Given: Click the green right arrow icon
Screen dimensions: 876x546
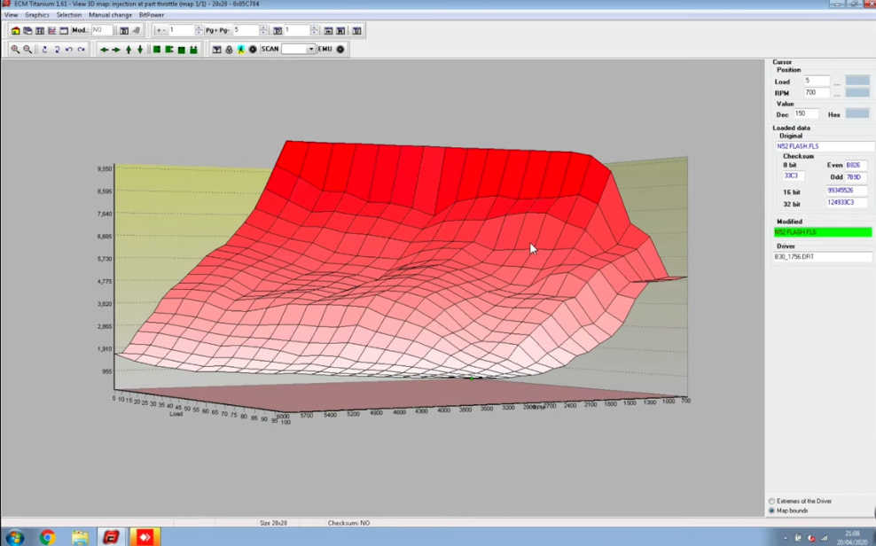Looking at the screenshot, I should point(116,50).
